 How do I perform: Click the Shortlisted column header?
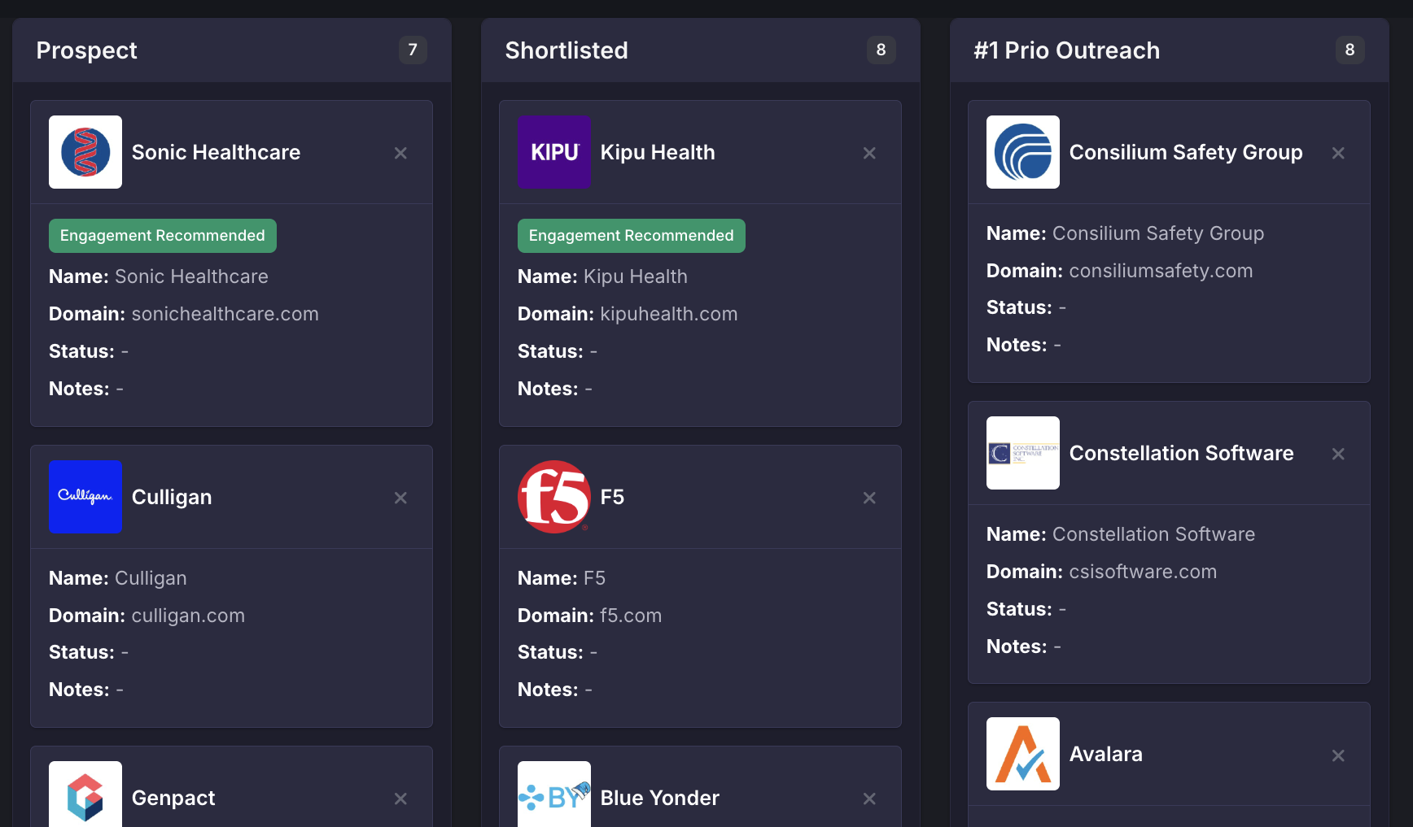(x=567, y=50)
